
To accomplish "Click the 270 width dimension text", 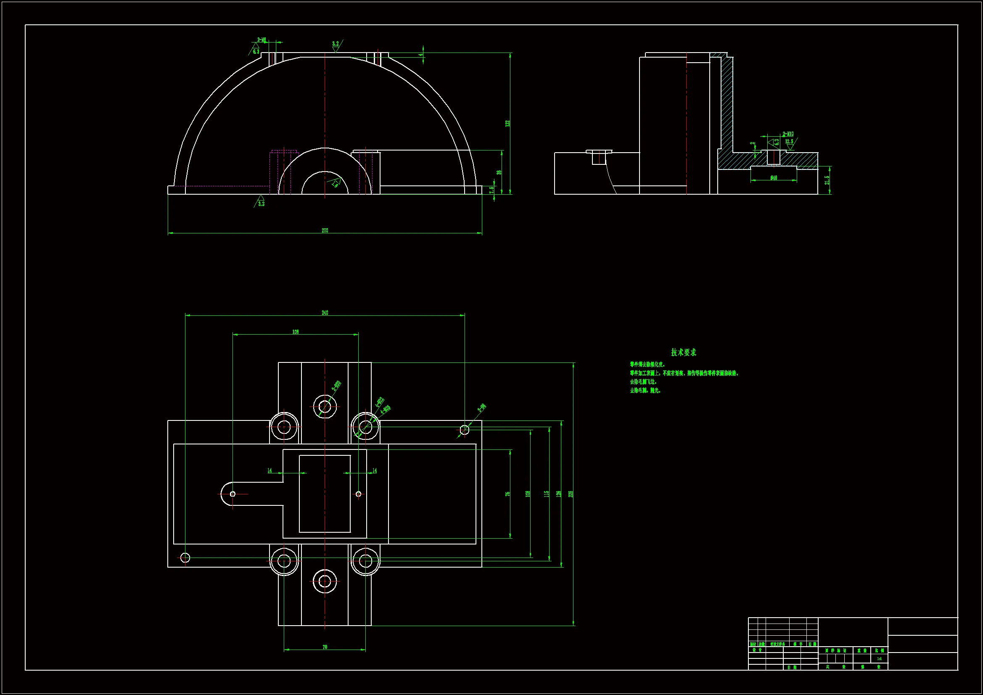I will pyautogui.click(x=325, y=230).
